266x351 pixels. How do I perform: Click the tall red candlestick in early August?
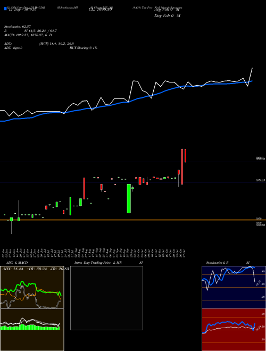pyautogui.click(x=84, y=188)
